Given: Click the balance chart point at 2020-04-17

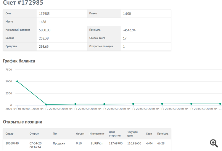Looking at the screenshot, I should click(191, 104).
